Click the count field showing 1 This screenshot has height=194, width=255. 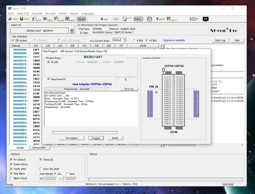(125, 80)
